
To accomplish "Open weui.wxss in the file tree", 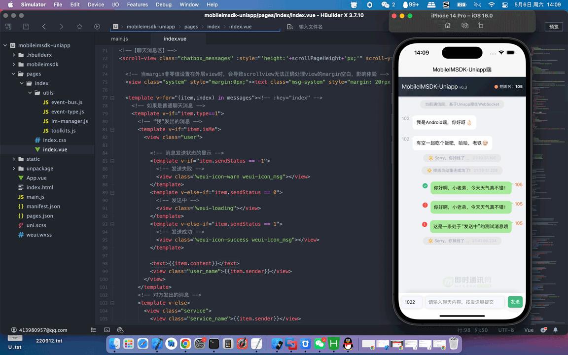I will coord(39,234).
